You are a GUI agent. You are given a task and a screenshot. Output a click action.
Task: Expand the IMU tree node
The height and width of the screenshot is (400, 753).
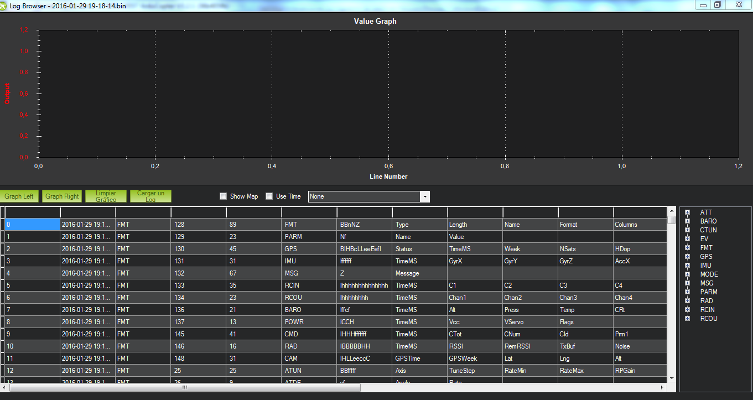[687, 266]
